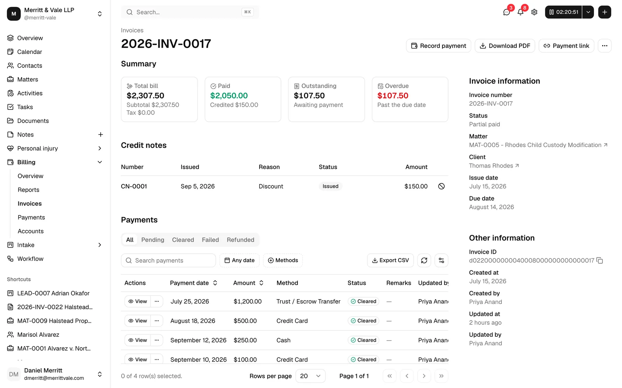
Task: Click the Record payment button
Action: tap(439, 46)
